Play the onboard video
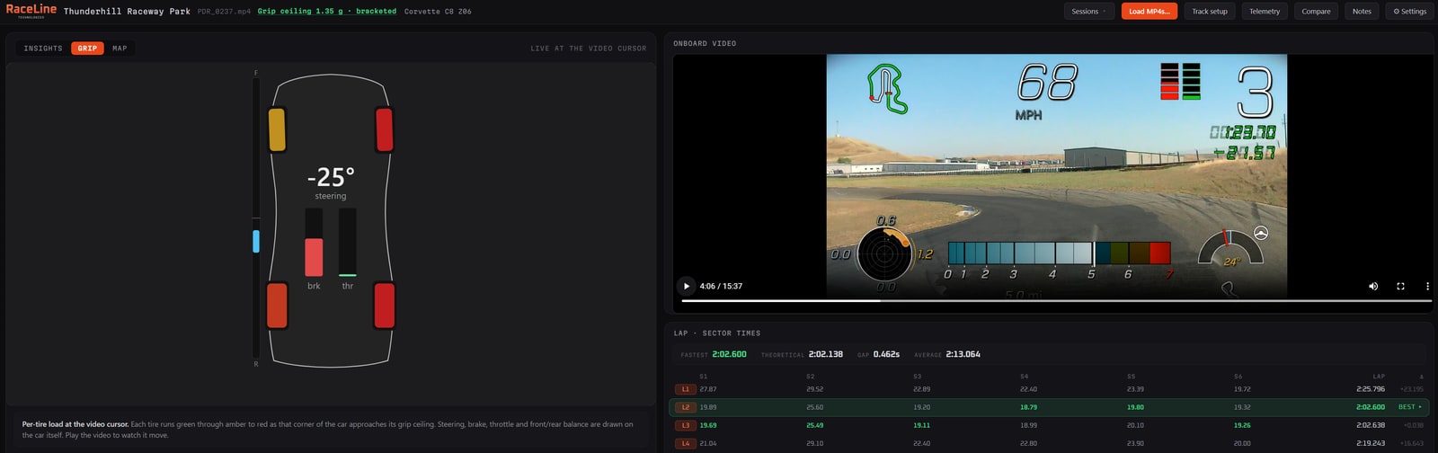Image resolution: width=1438 pixels, height=453 pixels. coord(687,286)
